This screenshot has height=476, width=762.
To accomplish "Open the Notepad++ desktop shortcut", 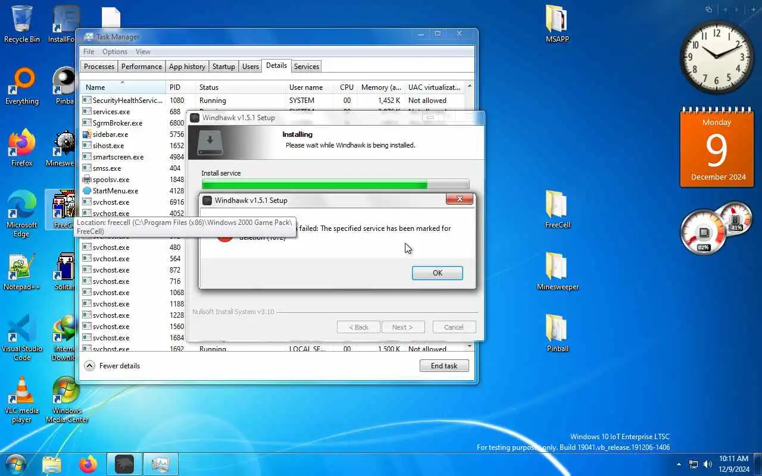I will 22,272.
